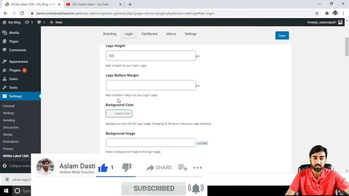Open White Label CMS submenu item
Image resolution: width=349 pixels, height=196 pixels.
(x=16, y=156)
